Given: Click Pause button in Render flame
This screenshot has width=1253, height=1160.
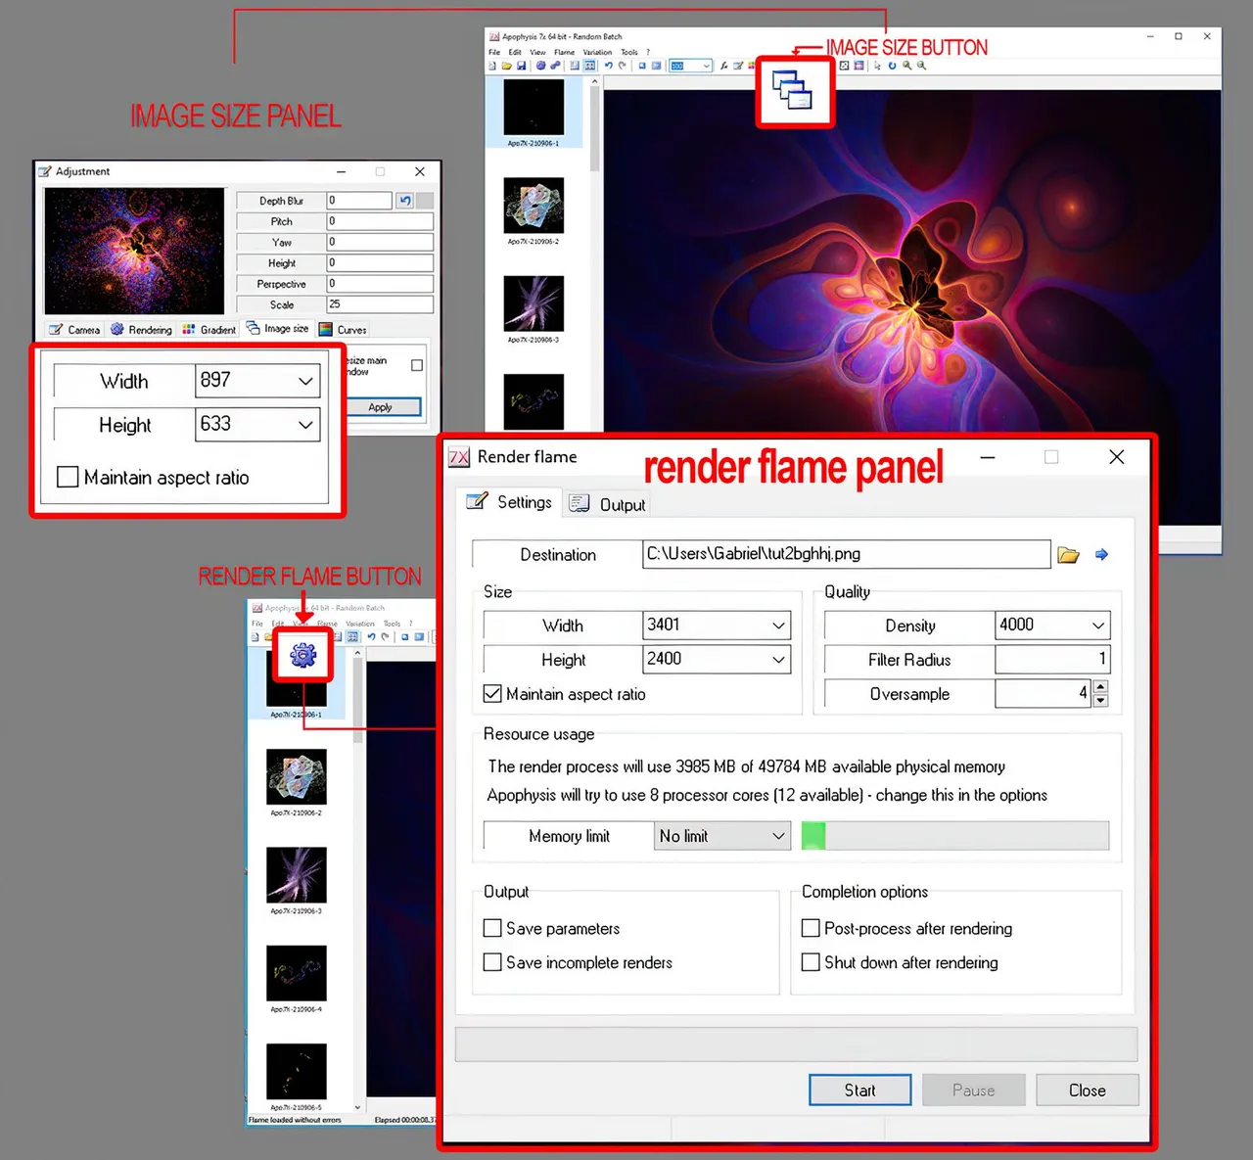Looking at the screenshot, I should point(974,1090).
